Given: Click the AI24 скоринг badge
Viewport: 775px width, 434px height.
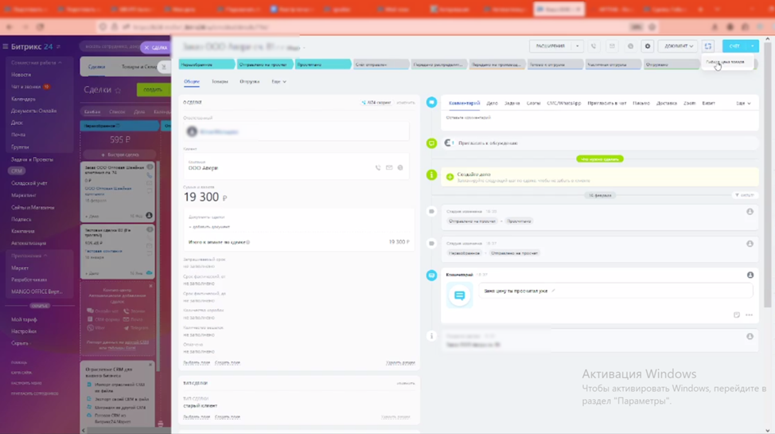Looking at the screenshot, I should click(376, 103).
